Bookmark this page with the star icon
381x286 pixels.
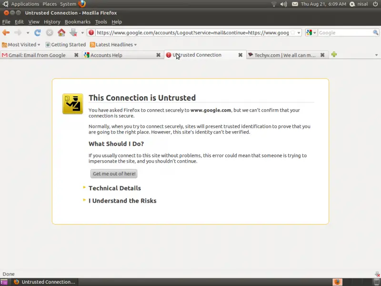click(293, 32)
